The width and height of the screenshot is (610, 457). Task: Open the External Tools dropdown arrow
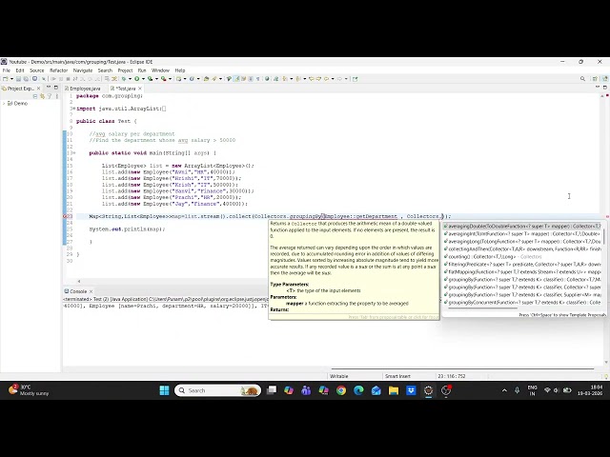tap(170, 79)
